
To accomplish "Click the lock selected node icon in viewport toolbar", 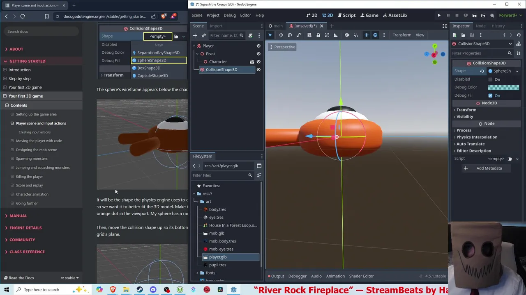I will pyautogui.click(x=318, y=35).
